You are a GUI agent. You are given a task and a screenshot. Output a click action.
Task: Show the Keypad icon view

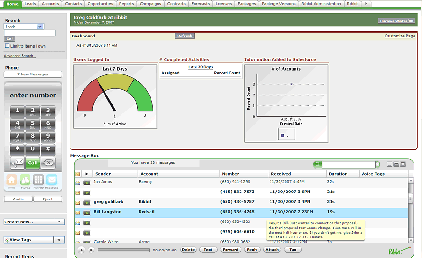tap(38, 180)
